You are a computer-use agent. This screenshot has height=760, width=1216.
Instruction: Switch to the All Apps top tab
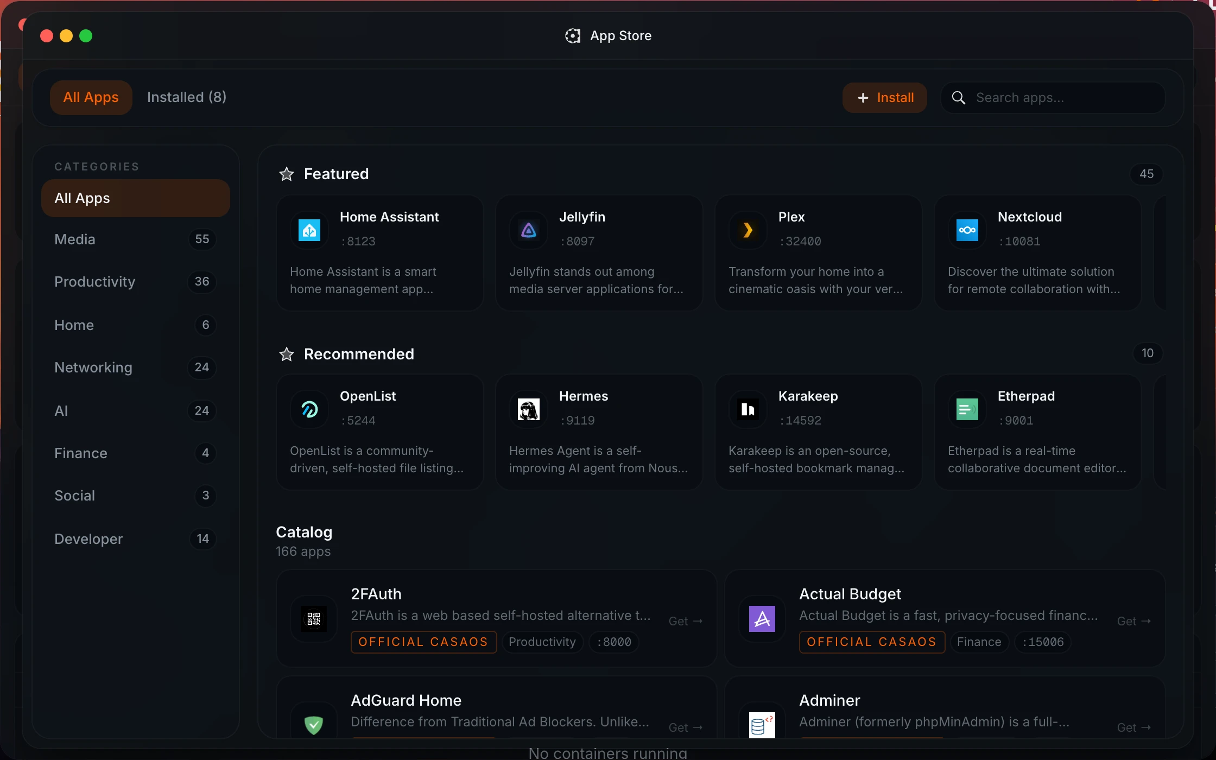tap(91, 98)
